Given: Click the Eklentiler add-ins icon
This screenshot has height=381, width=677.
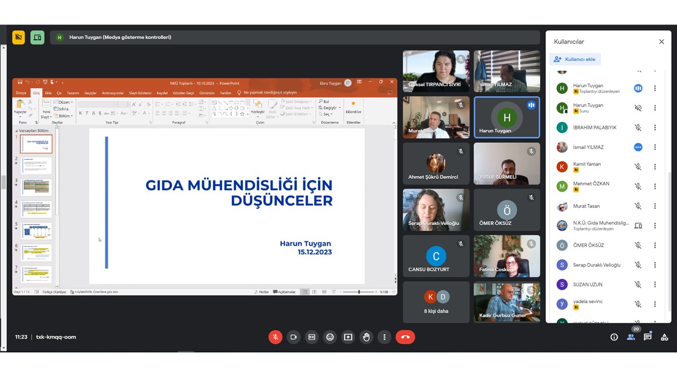Looking at the screenshot, I should [x=353, y=105].
